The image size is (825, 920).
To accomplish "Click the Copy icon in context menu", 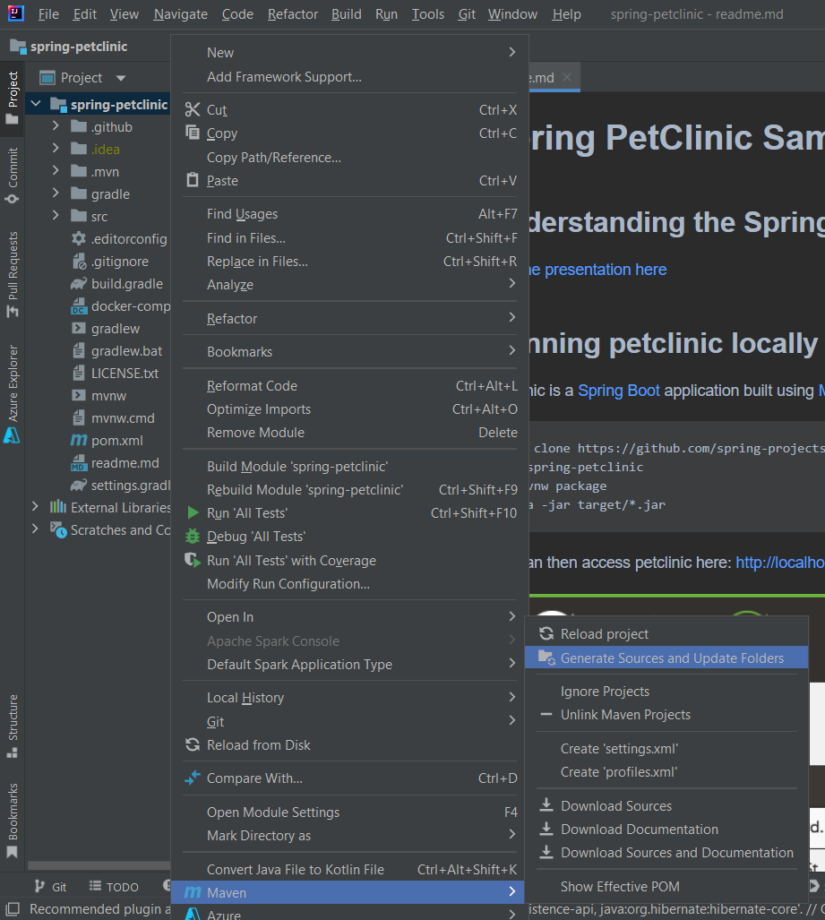I will point(193,133).
